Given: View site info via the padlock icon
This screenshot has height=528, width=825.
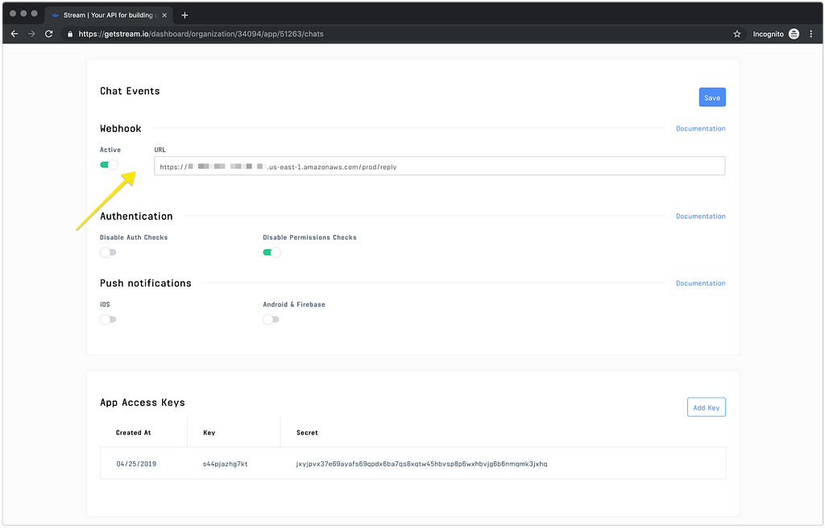Looking at the screenshot, I should click(x=70, y=34).
